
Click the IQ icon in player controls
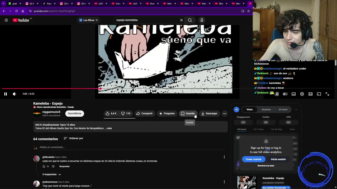tap(277, 94)
